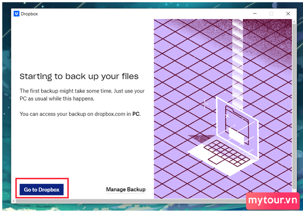The width and height of the screenshot is (303, 214).
Task: Click the heading 'Starting to back up your files'
Action: 79,77
